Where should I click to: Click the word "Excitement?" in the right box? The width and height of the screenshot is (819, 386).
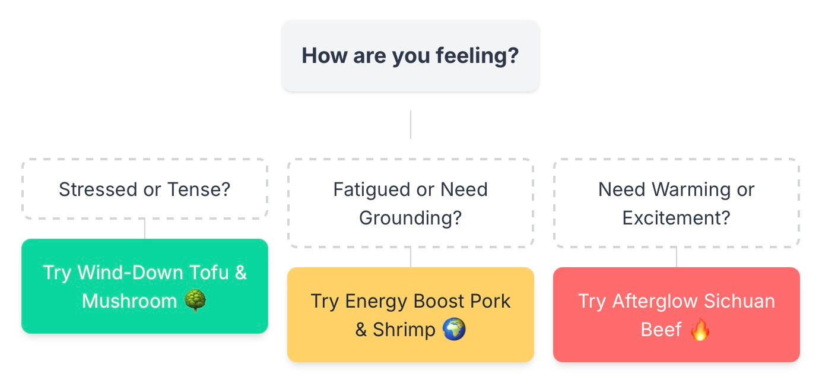point(676,218)
